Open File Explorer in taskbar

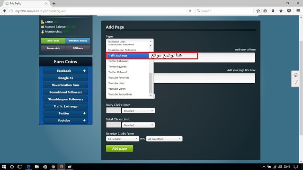tap(37, 167)
